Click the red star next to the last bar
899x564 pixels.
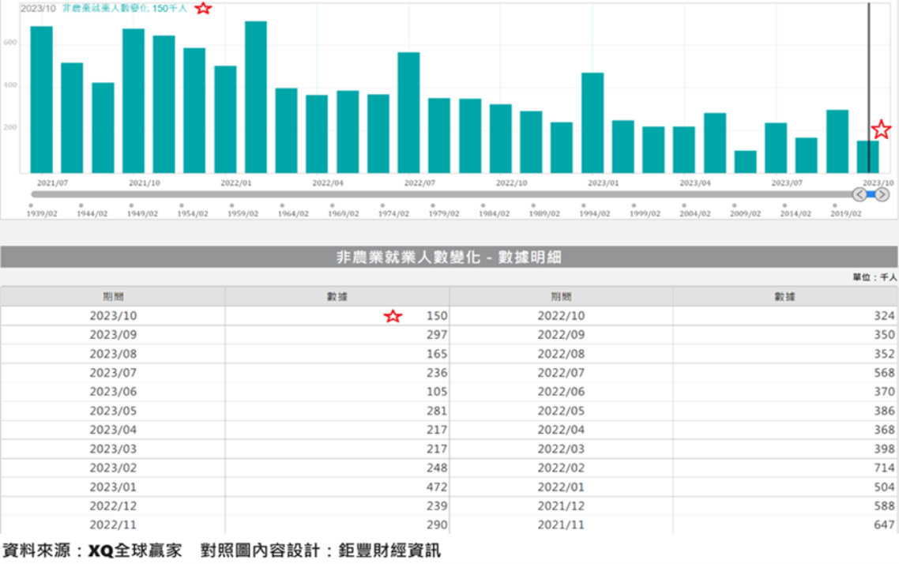tap(881, 130)
